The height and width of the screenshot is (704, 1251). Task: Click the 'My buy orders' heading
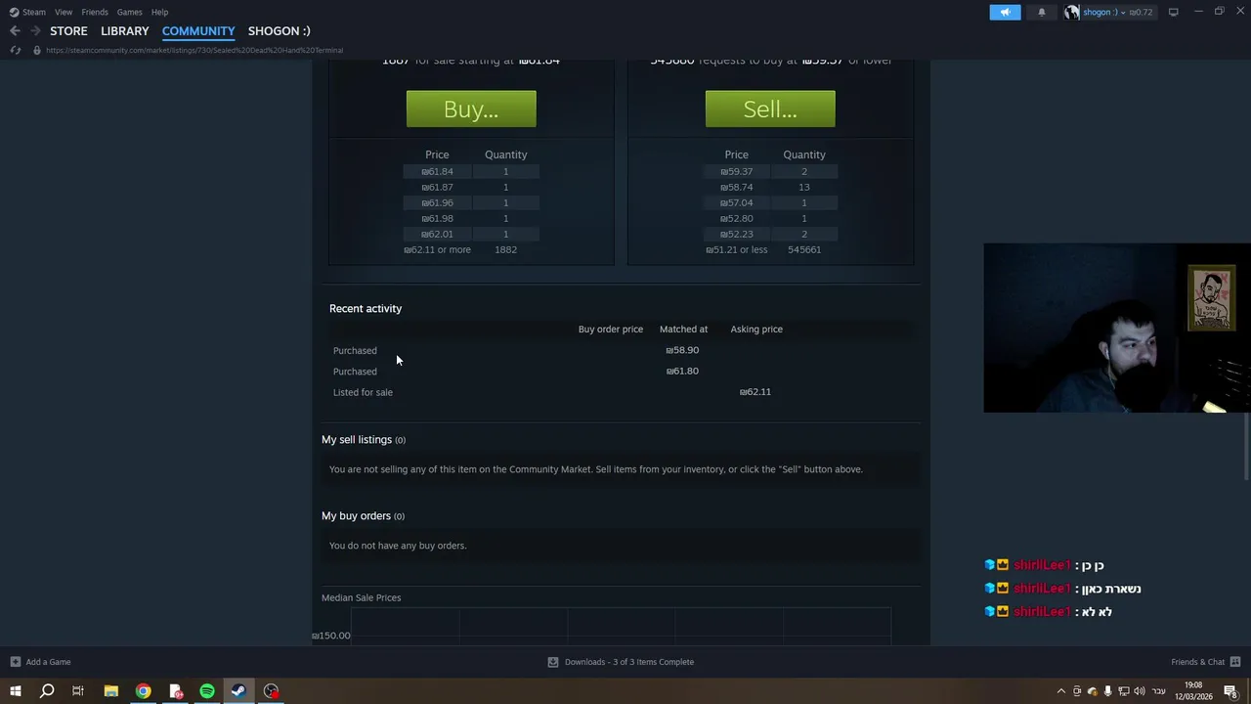pyautogui.click(x=363, y=516)
